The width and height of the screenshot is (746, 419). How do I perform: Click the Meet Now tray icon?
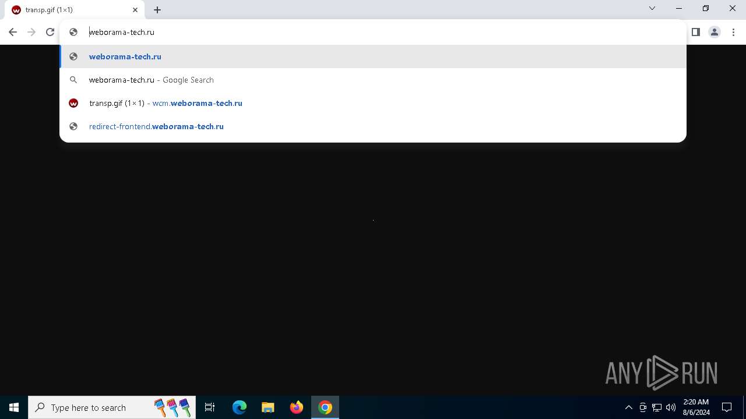[643, 407]
